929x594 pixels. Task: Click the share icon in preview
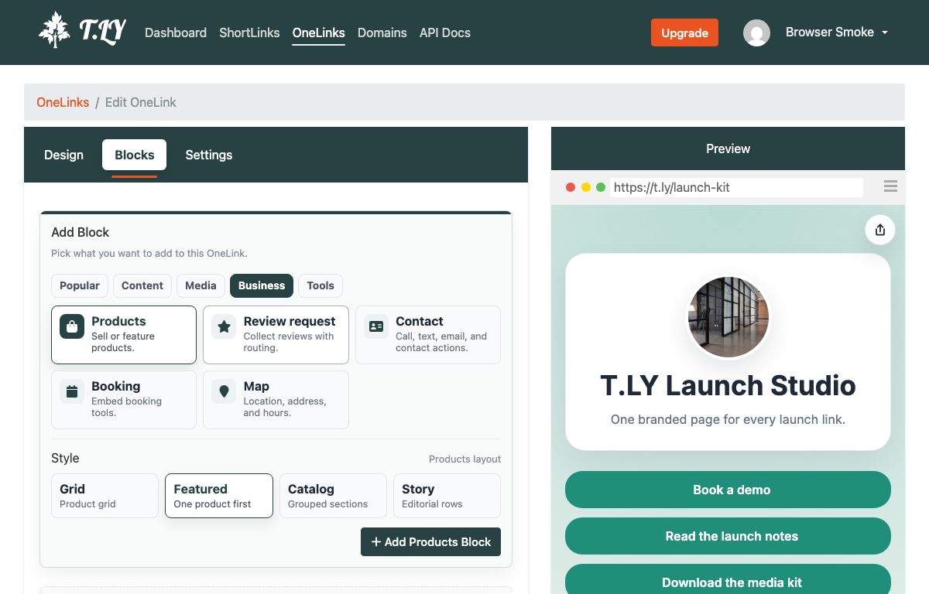[879, 230]
